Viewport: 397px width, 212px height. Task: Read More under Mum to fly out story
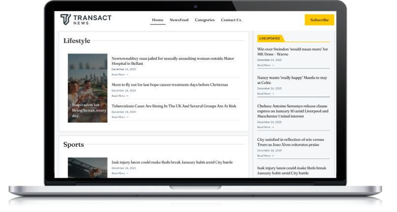coord(119,96)
